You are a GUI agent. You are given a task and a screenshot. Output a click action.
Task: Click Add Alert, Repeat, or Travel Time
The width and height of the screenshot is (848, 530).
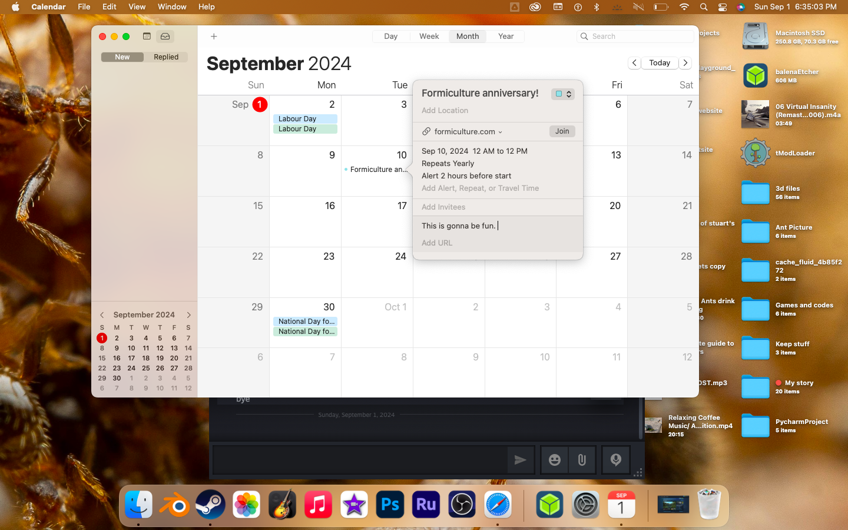[x=480, y=188]
